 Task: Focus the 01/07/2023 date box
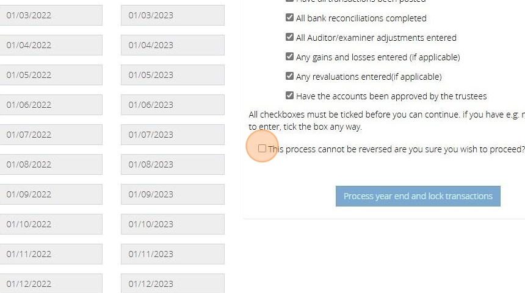[173, 134]
